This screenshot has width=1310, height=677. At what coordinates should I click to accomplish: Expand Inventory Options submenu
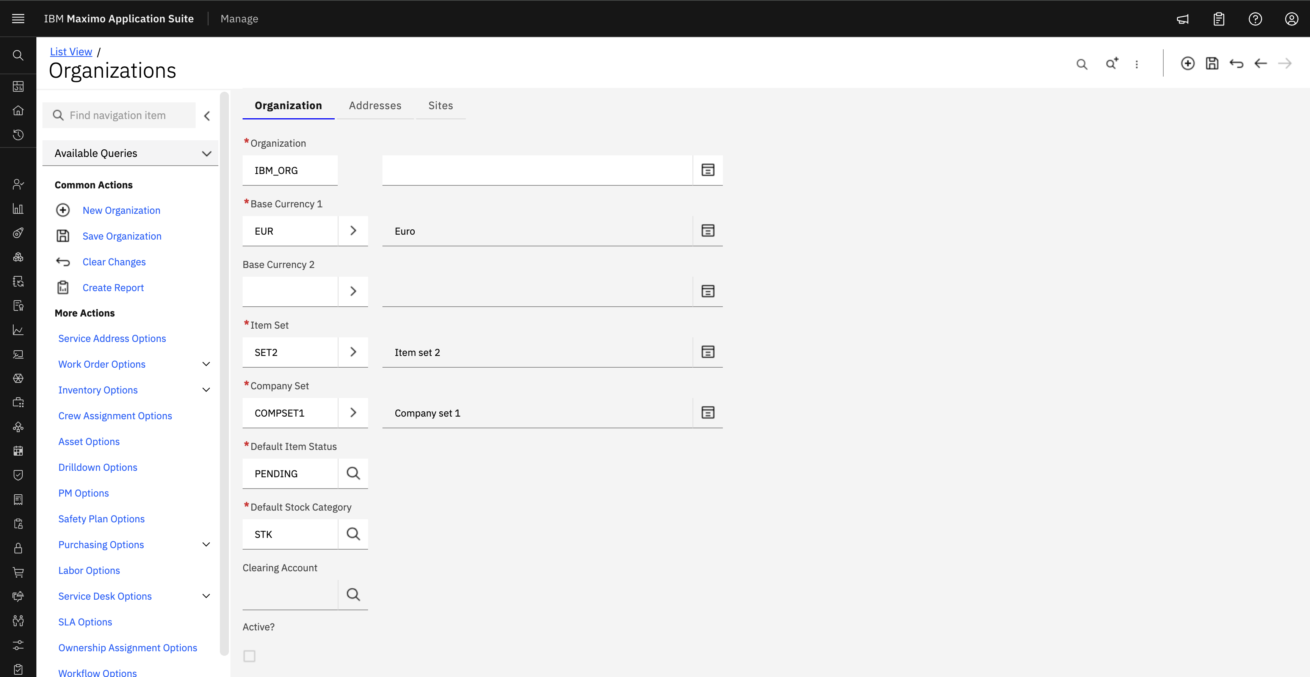206,390
